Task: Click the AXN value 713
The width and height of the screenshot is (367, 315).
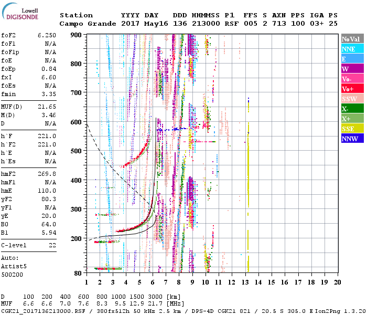Action: coord(279,24)
